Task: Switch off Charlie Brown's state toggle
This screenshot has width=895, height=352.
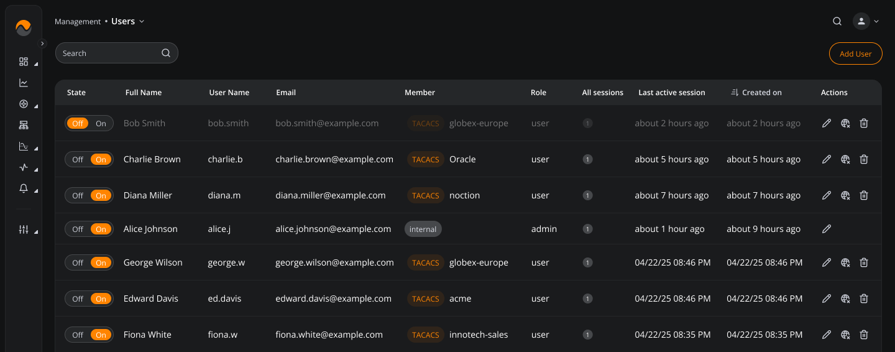Action: pyautogui.click(x=78, y=159)
